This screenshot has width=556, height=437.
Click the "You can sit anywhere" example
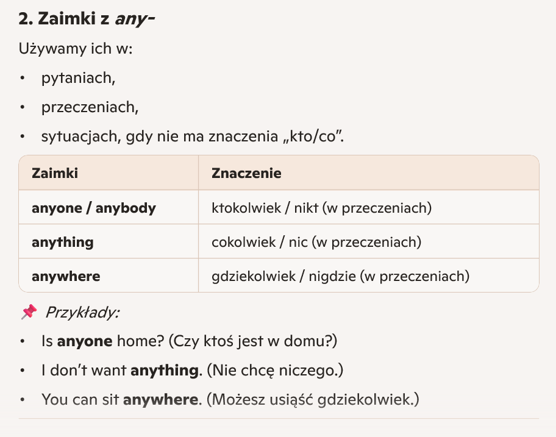coord(121,400)
